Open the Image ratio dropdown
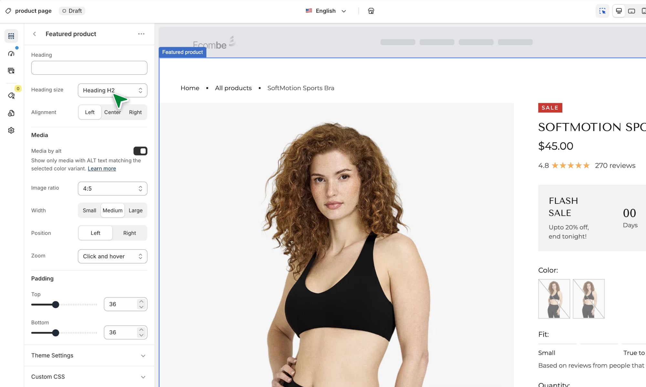 pyautogui.click(x=112, y=188)
